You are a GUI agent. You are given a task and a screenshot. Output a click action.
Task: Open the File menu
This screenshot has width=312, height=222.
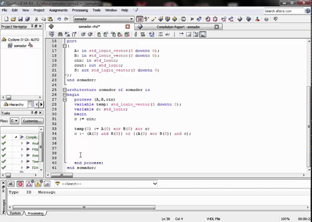(x=4, y=10)
